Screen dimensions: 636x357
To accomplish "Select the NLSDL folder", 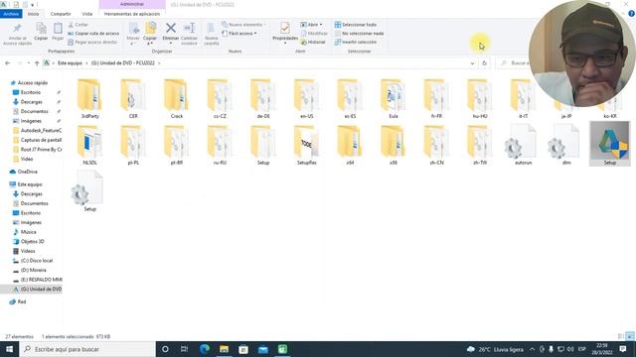I will pyautogui.click(x=89, y=145).
